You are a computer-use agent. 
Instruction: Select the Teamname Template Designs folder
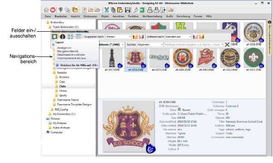pyautogui.click(x=74, y=105)
